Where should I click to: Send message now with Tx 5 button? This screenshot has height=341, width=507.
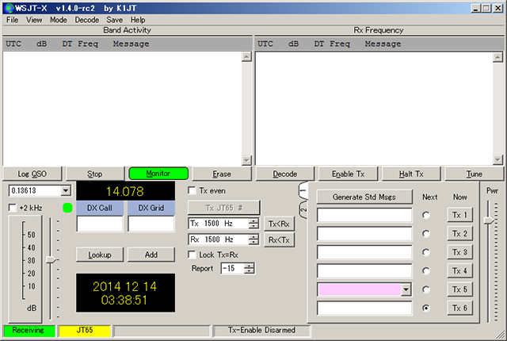459,289
